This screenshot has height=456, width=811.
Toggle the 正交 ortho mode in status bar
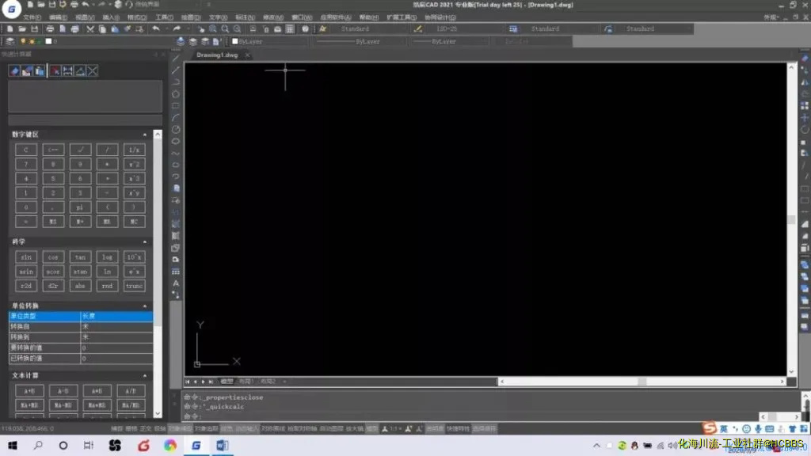pos(146,428)
